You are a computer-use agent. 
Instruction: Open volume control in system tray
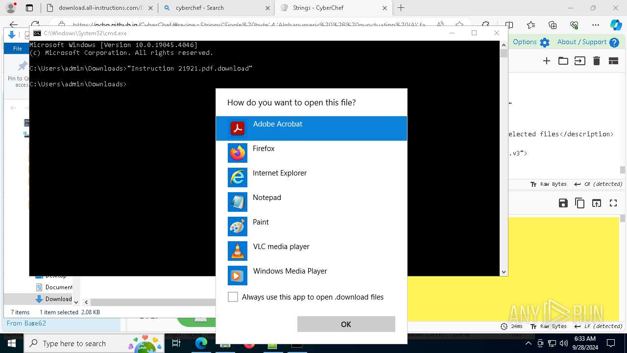564,344
